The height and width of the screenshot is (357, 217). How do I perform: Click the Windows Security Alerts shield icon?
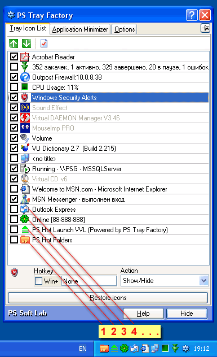pos(25,98)
